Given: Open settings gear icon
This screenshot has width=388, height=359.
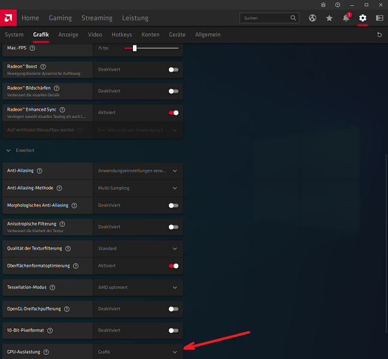Looking at the screenshot, I should 363,18.
